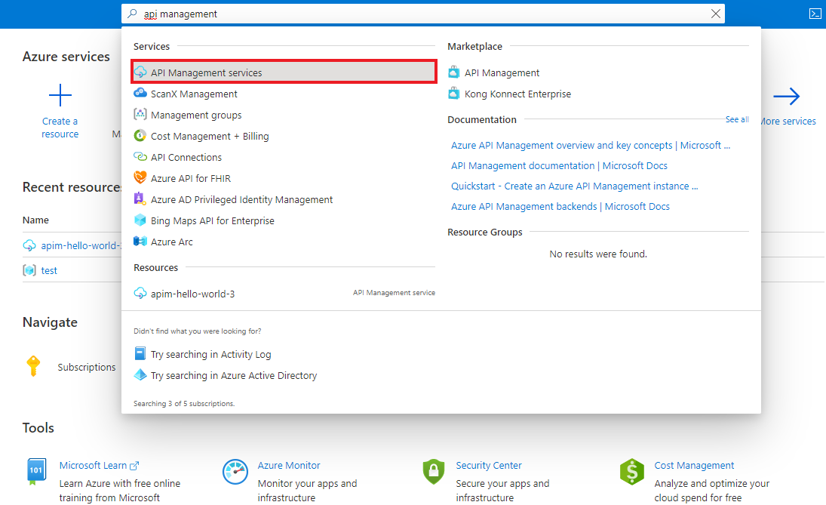The width and height of the screenshot is (826, 505).
Task: Click the Azure API for FHIR flame icon
Action: pyautogui.click(x=141, y=178)
